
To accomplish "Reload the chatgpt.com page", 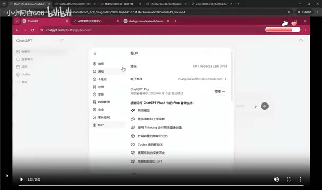I will 33,30.
